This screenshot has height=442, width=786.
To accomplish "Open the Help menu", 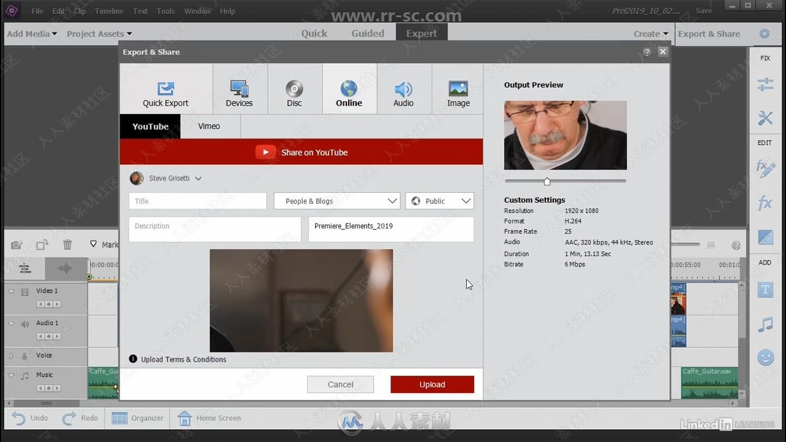I will pyautogui.click(x=228, y=11).
